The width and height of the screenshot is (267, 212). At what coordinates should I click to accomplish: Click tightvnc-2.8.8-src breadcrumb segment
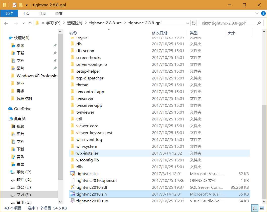[x=105, y=23]
